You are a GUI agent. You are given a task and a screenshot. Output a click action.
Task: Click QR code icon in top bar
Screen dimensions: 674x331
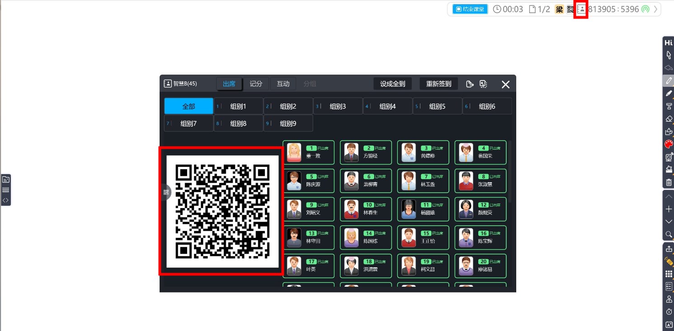point(570,9)
